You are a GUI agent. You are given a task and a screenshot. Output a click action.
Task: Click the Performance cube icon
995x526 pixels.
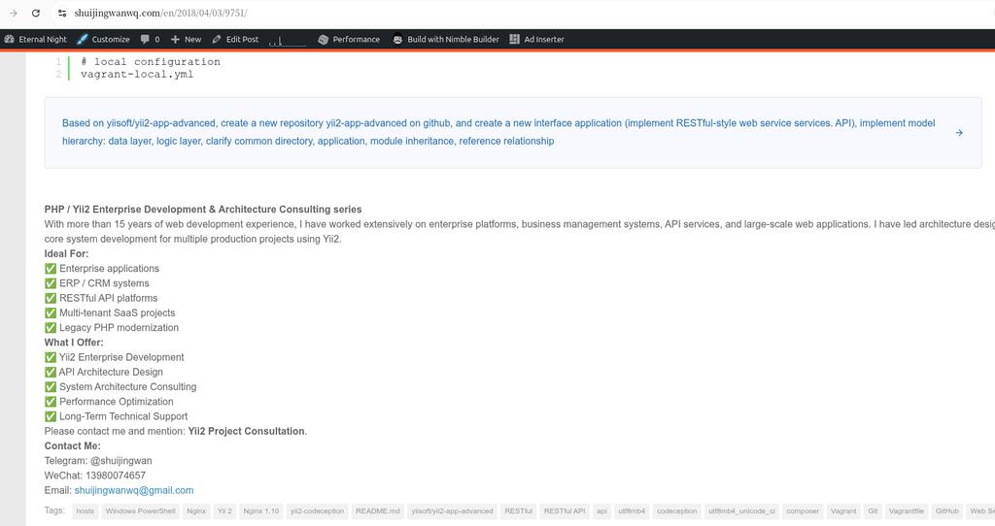pos(323,39)
